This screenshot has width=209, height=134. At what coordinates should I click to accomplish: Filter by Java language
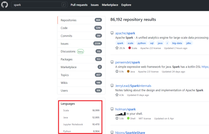pyautogui.click(x=81, y=117)
